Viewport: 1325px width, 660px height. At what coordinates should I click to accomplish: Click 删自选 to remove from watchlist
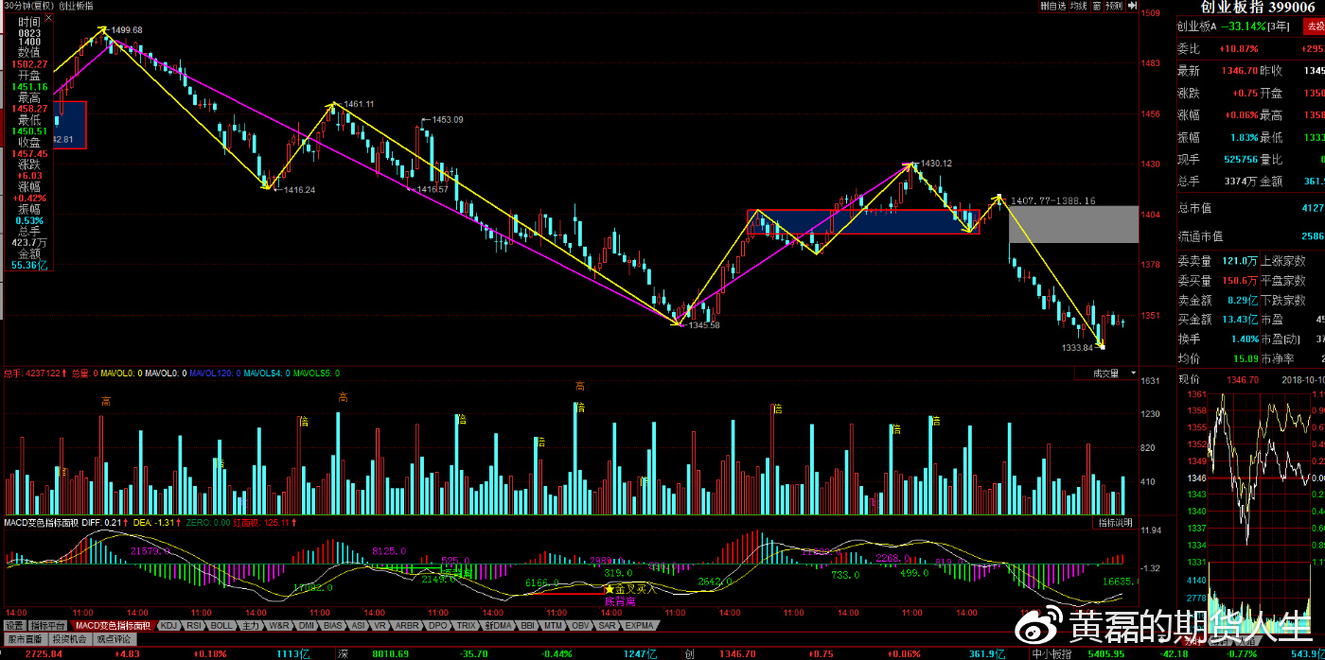coord(1052,6)
